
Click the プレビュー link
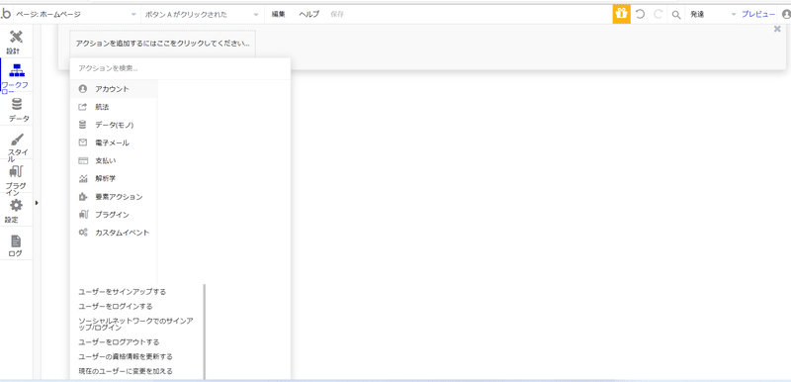(758, 14)
